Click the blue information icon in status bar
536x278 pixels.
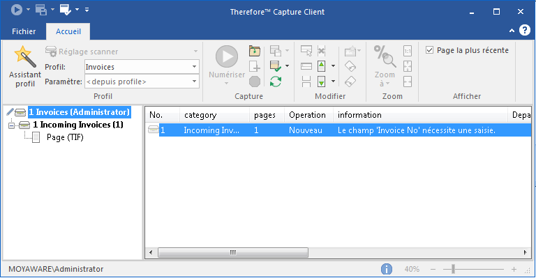[386, 269]
